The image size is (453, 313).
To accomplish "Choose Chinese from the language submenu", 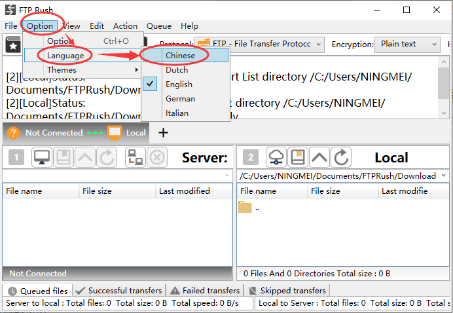I will tap(180, 55).
